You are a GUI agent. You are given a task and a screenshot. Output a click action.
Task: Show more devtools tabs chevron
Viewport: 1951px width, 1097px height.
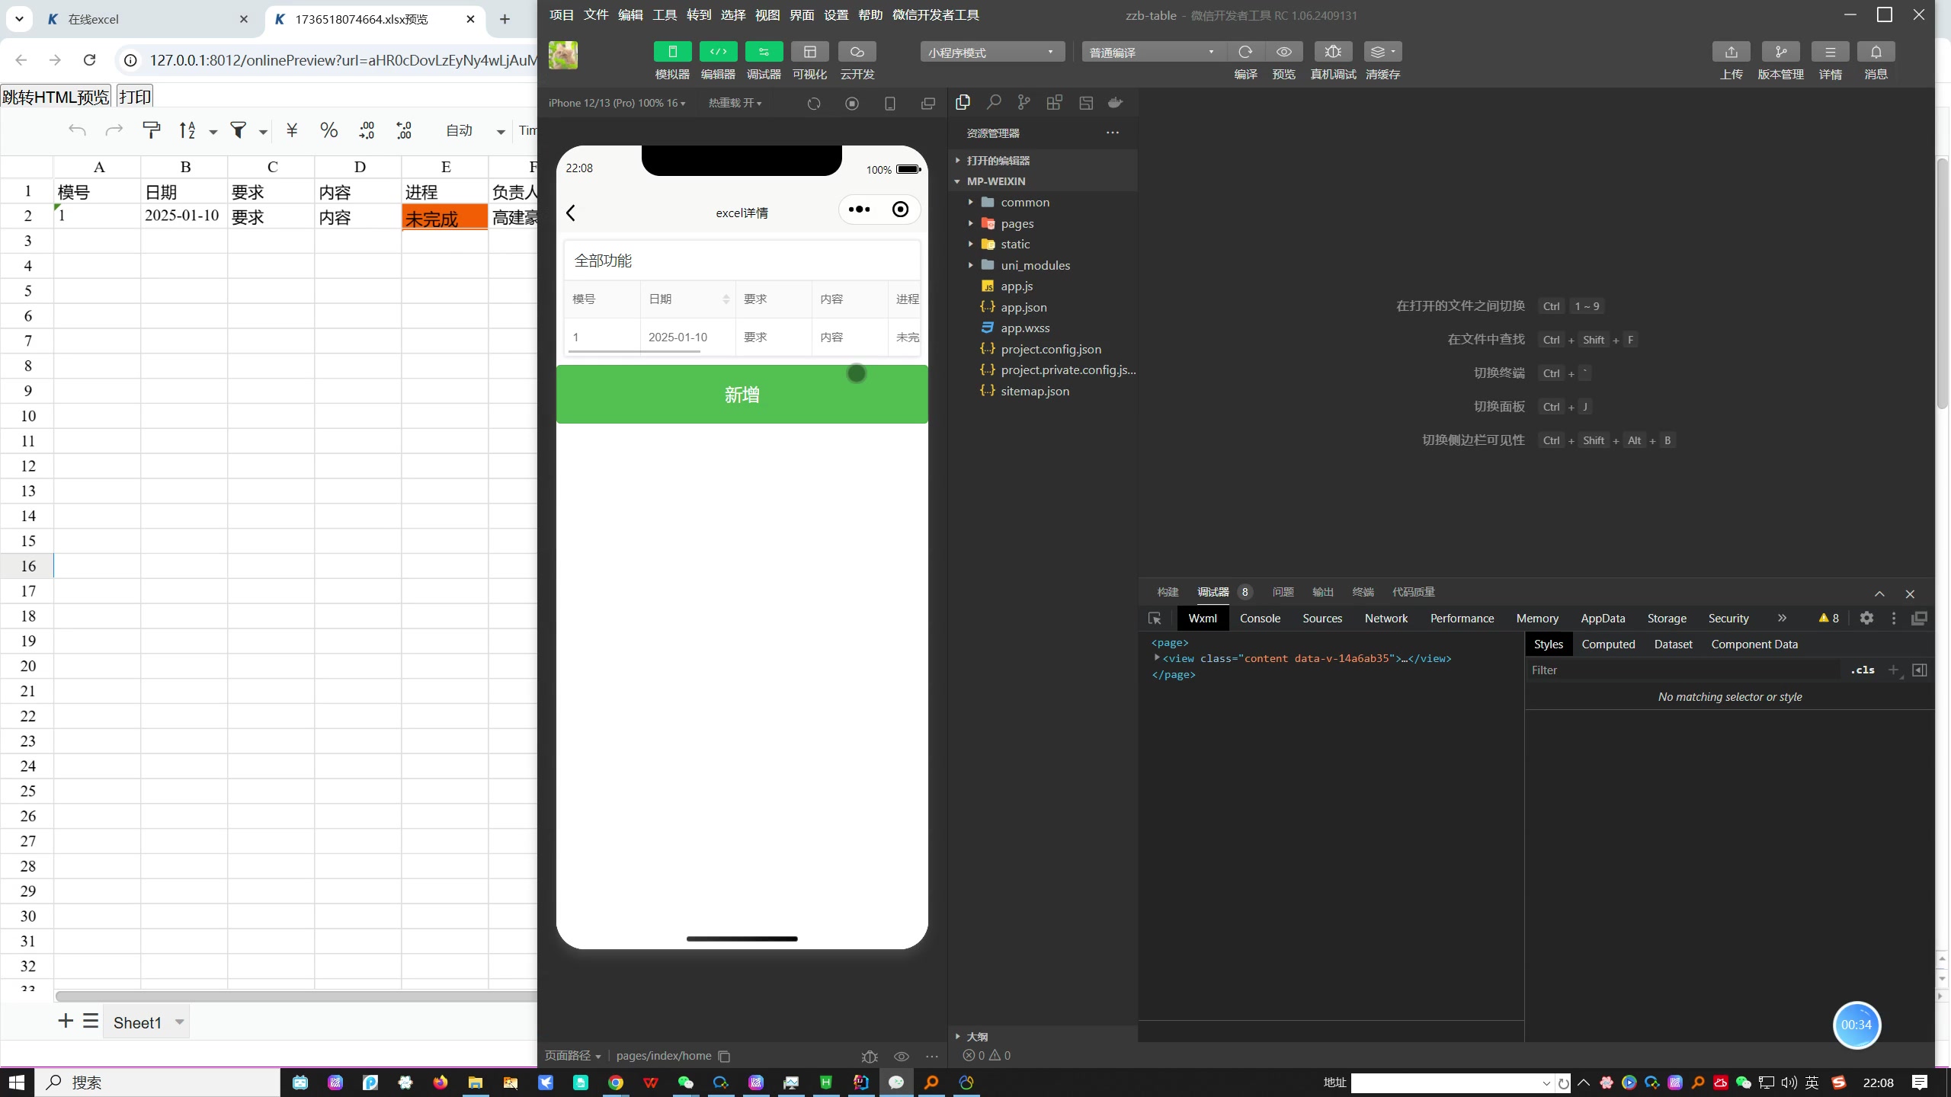point(1782,618)
